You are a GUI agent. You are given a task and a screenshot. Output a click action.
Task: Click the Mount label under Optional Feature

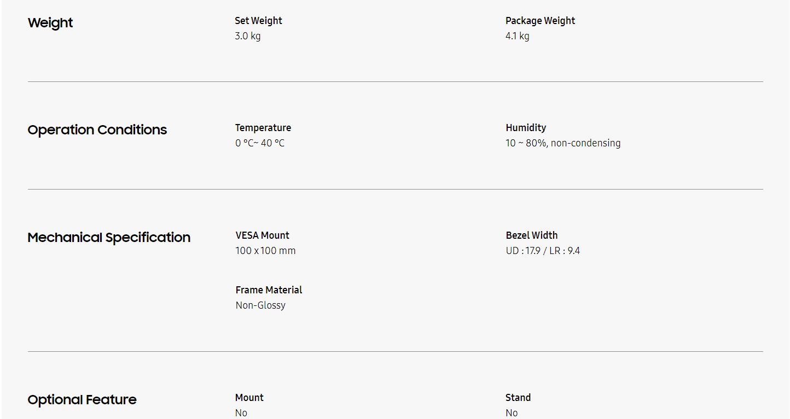(x=249, y=398)
